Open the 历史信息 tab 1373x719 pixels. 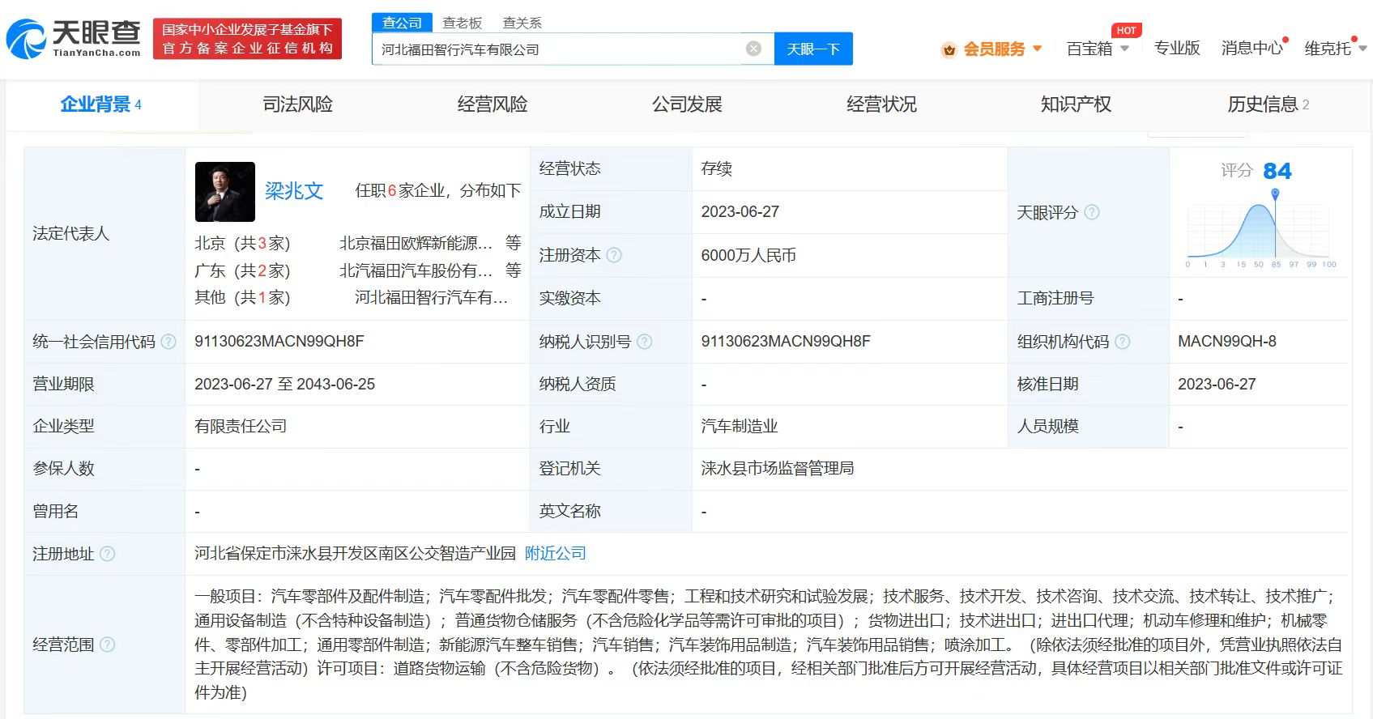click(x=1269, y=104)
